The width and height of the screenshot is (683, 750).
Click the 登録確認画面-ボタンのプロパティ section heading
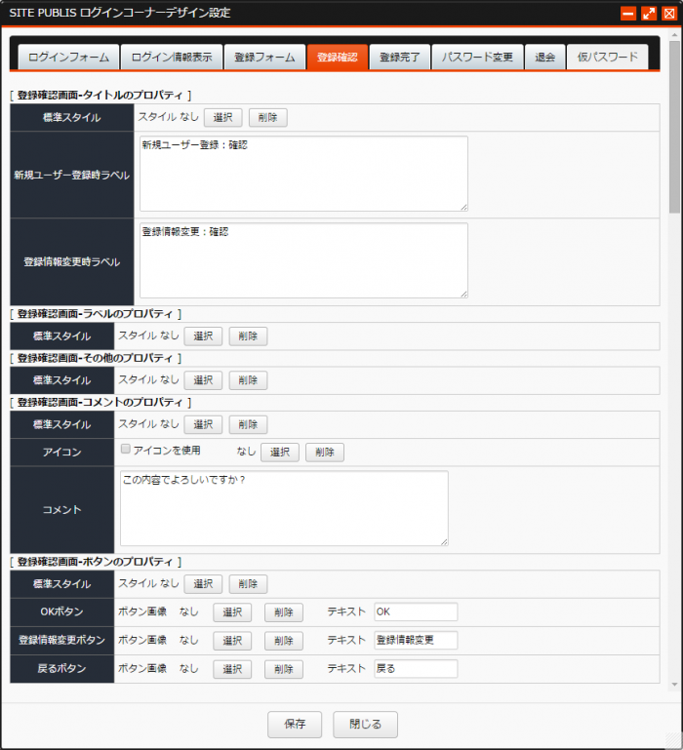click(x=96, y=562)
